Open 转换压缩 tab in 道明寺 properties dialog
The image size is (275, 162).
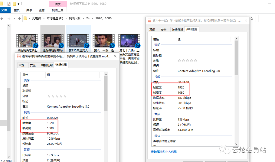tap(47, 65)
